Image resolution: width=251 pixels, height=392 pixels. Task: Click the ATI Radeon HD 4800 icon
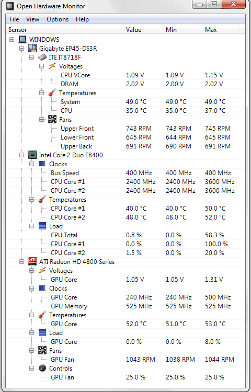[32, 261]
